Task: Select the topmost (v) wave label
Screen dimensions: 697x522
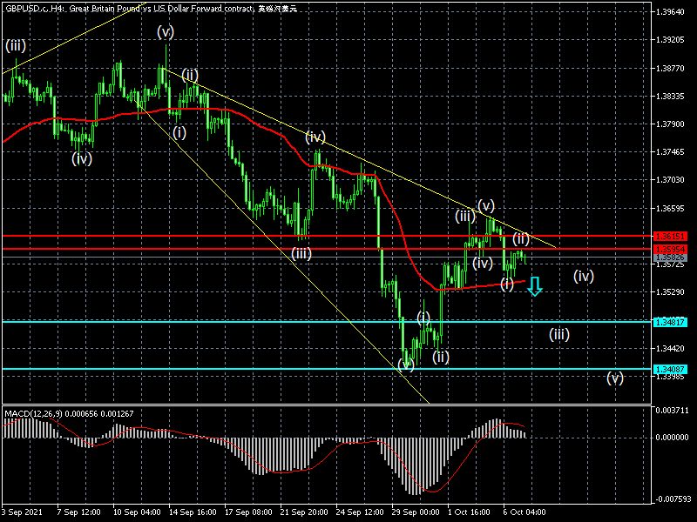Action: pos(166,32)
